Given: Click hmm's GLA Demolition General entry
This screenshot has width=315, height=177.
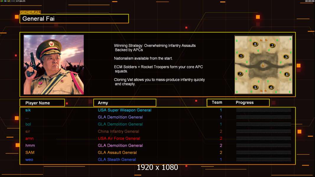Looking at the screenshot, I should 120,145.
